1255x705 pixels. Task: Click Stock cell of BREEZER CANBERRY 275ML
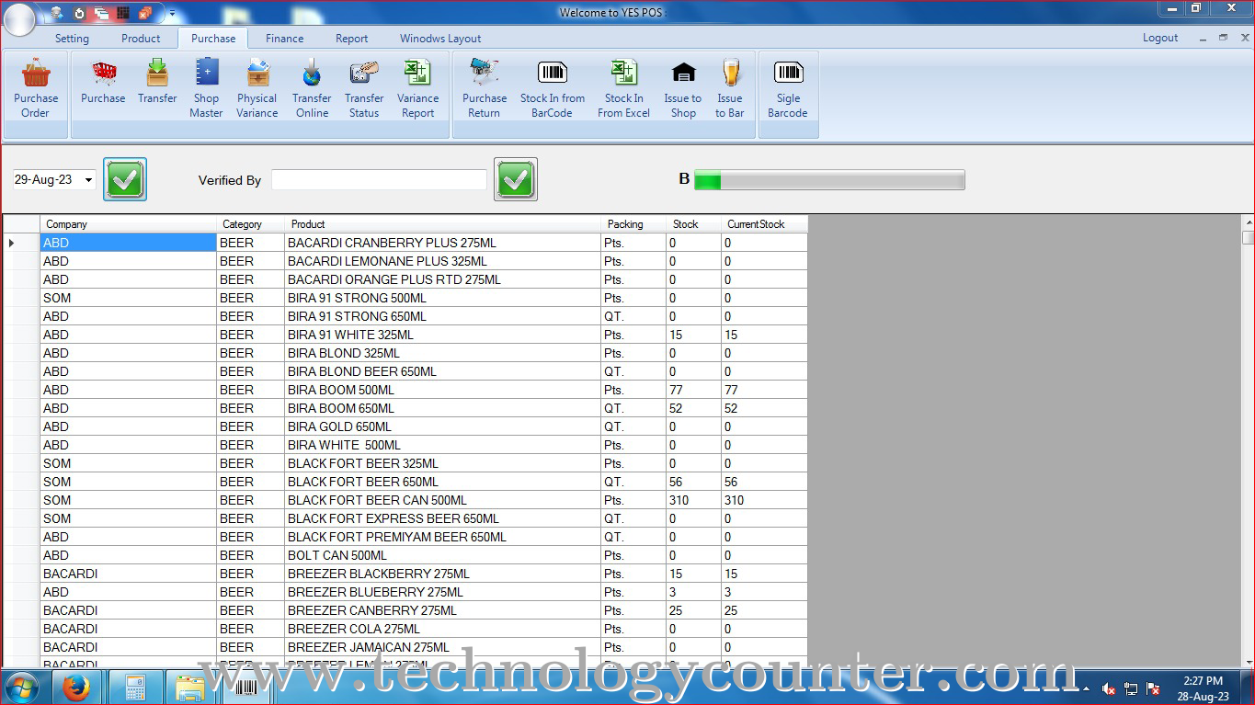click(694, 610)
